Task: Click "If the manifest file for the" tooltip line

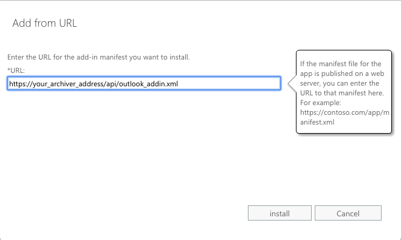Action: tap(341, 64)
